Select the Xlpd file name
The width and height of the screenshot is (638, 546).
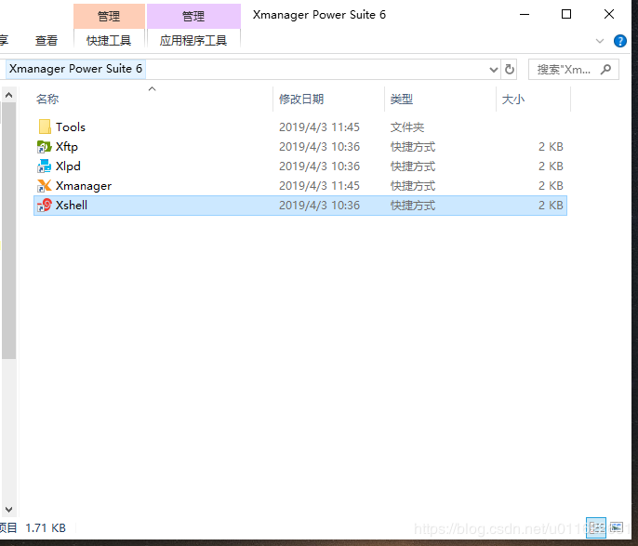tap(68, 166)
